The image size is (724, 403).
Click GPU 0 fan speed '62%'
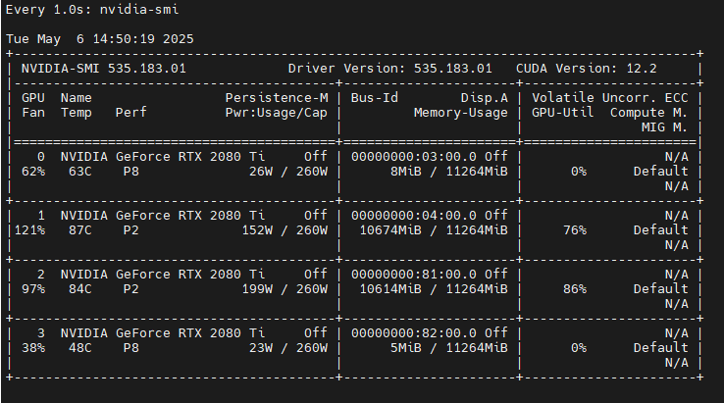(33, 172)
